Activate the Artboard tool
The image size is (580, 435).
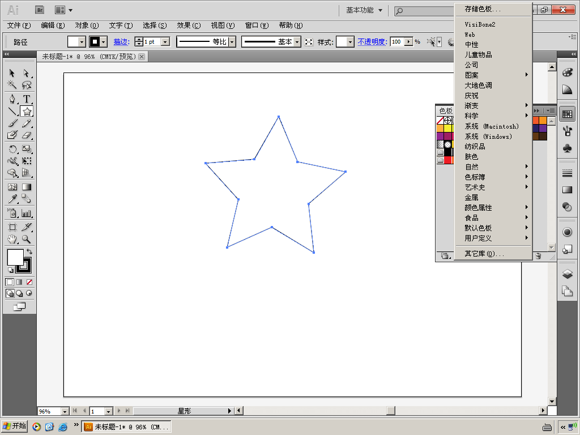tap(12, 227)
